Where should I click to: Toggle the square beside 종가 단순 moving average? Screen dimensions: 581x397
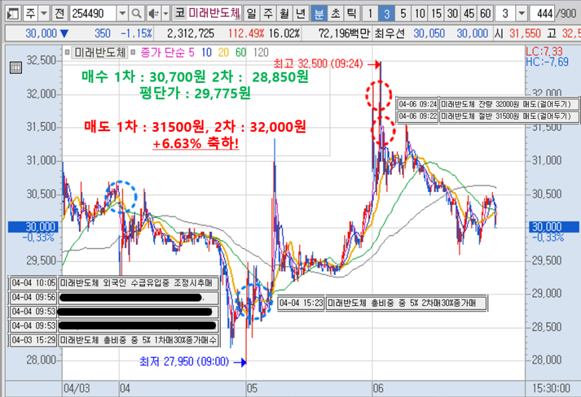(133, 52)
